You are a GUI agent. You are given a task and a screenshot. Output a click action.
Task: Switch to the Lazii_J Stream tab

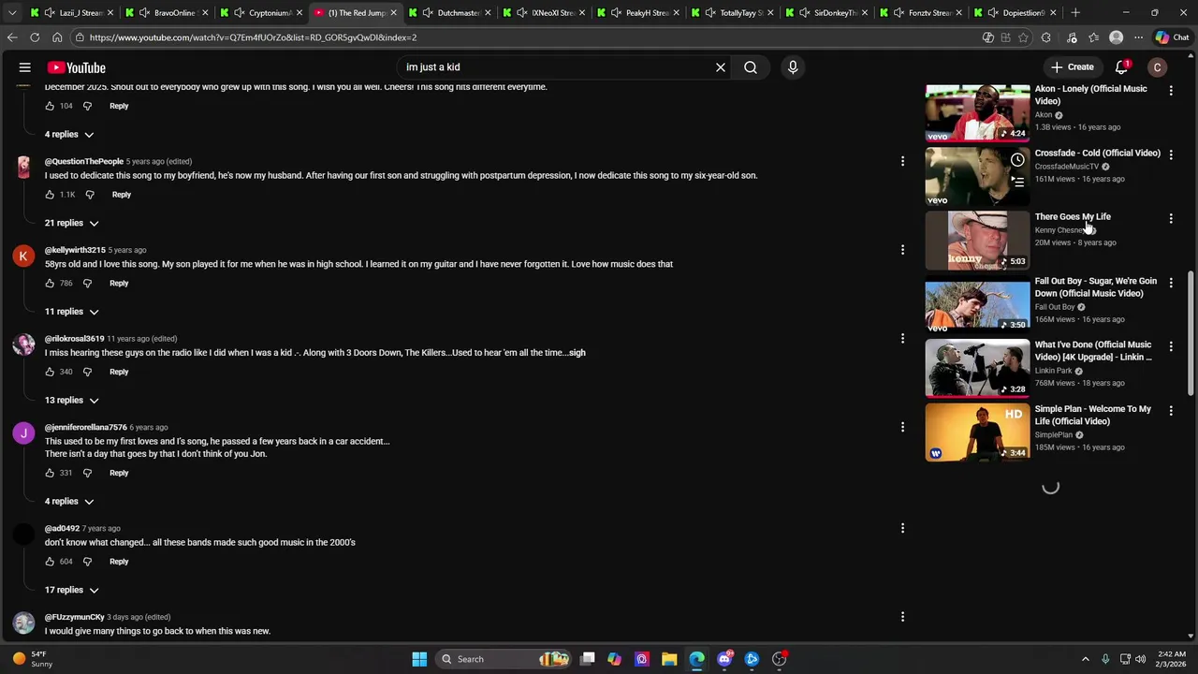click(x=74, y=13)
